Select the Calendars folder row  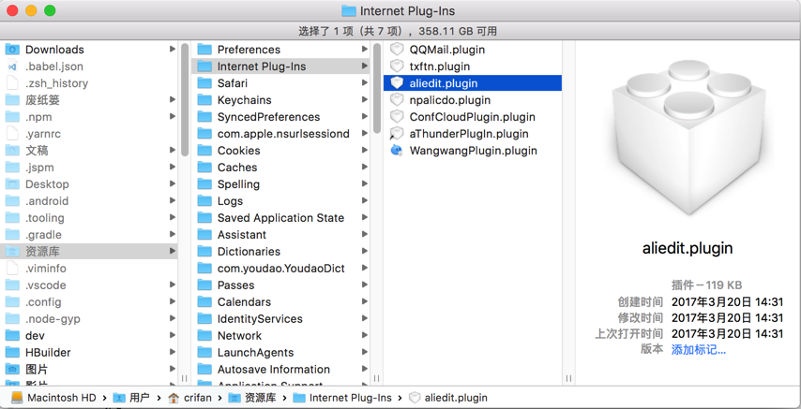281,302
